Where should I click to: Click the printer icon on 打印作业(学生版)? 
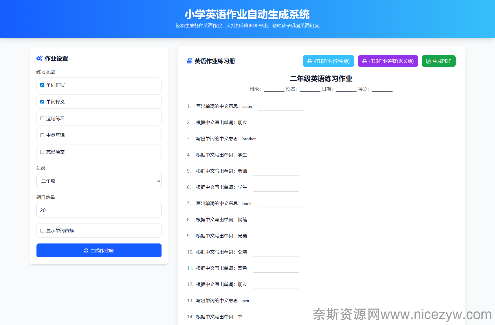310,61
